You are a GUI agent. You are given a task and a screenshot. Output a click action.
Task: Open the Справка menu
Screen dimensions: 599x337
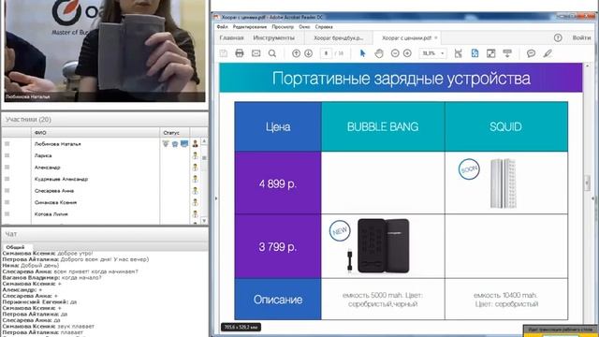pos(324,27)
